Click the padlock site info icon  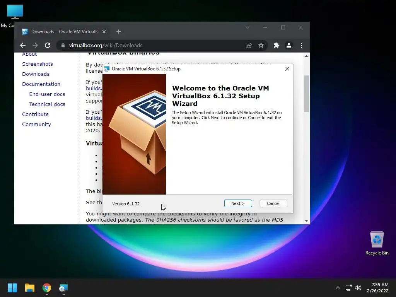click(x=63, y=45)
